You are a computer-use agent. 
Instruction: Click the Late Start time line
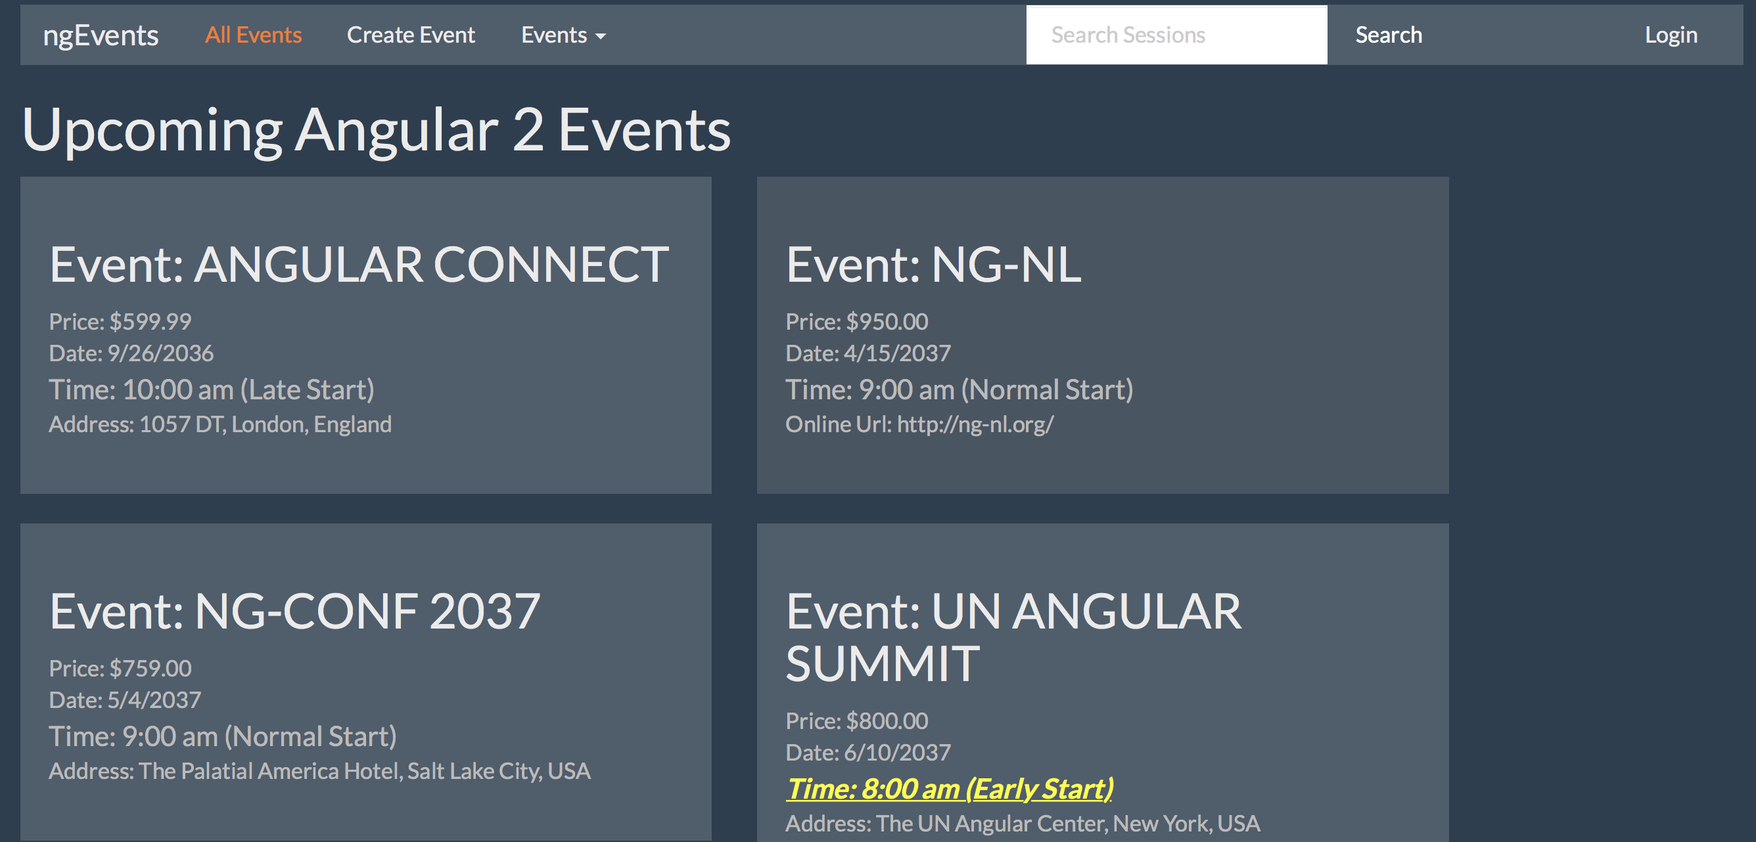pos(212,389)
